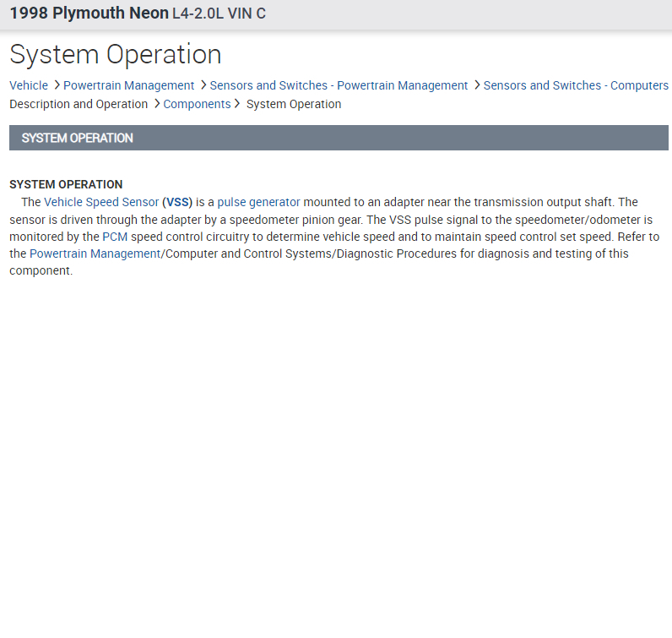Select 'Description and Operation' breadcrumb text
Screen dimensions: 672x638
pyautogui.click(x=79, y=104)
